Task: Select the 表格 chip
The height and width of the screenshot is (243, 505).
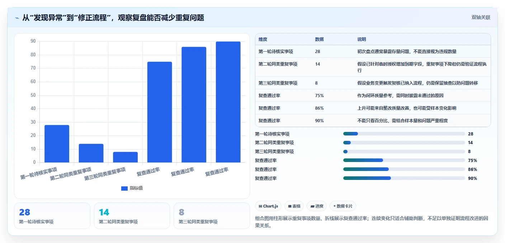Action: 294,206
